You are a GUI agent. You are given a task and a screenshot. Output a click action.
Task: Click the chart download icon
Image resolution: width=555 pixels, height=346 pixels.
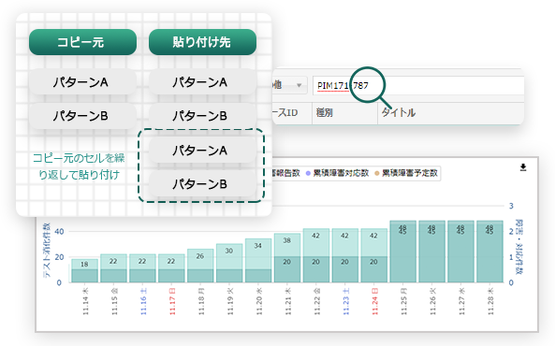coord(523,167)
